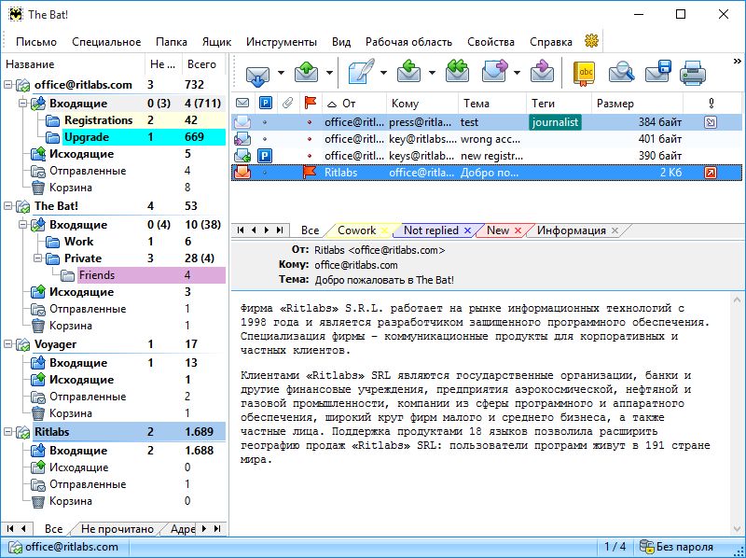Open the Address Book icon

585,73
